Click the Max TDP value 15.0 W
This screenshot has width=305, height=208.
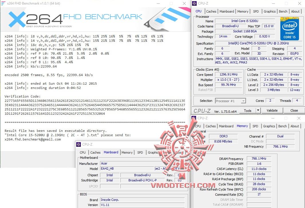pos(268,26)
